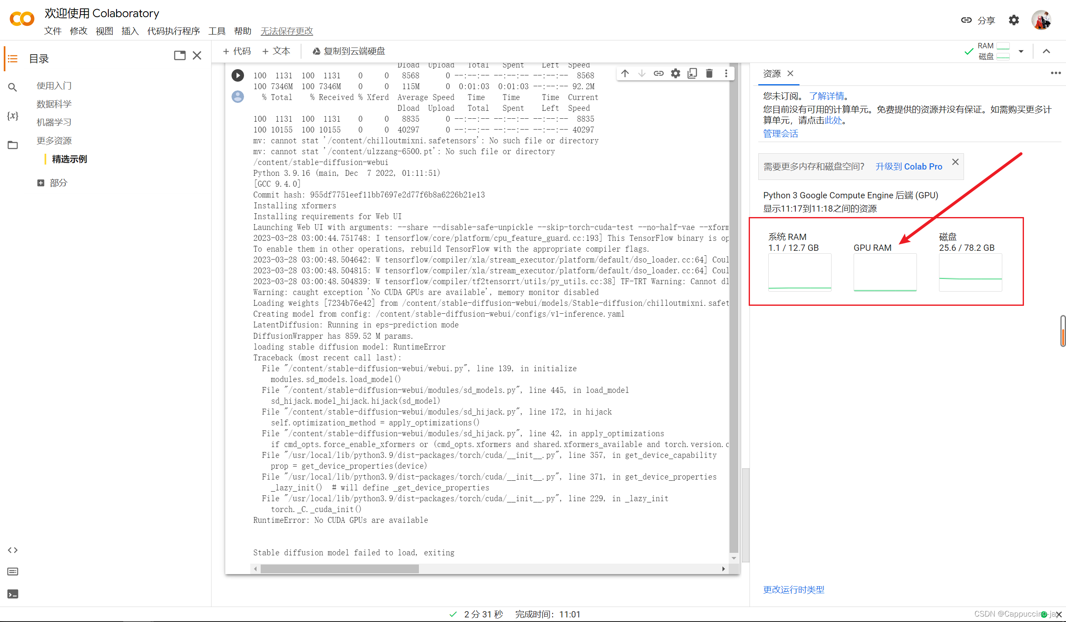Click the GPU RAM usage graph

point(885,272)
